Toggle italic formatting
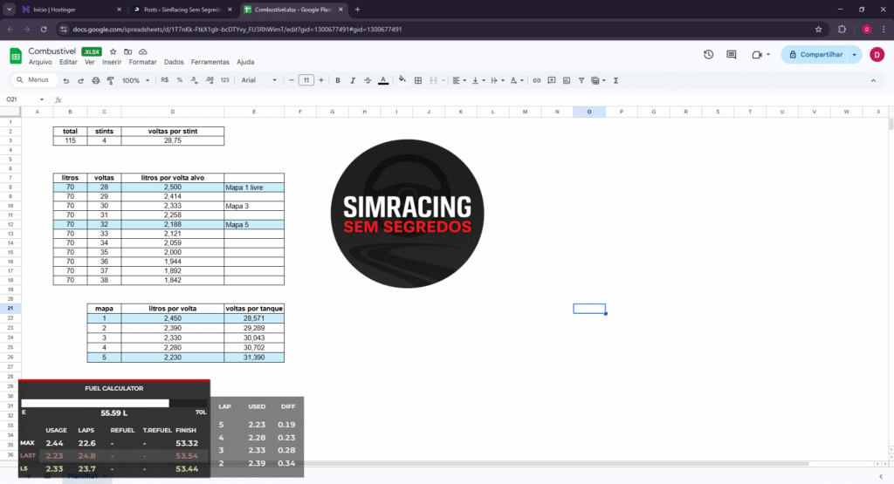Screen dimensions: 894x484 (x=353, y=80)
